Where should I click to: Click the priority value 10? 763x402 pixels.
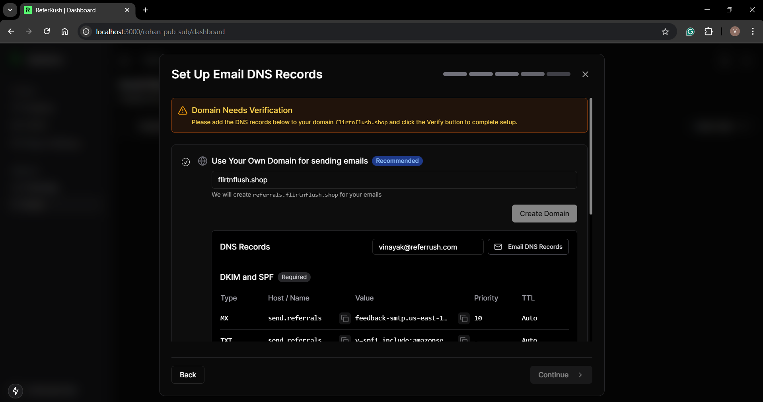(x=478, y=318)
